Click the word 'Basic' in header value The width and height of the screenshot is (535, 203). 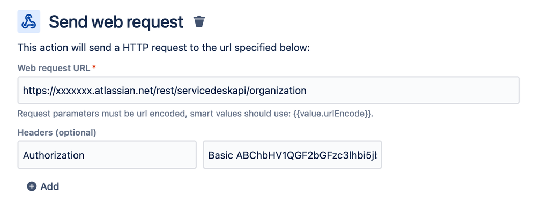point(220,155)
